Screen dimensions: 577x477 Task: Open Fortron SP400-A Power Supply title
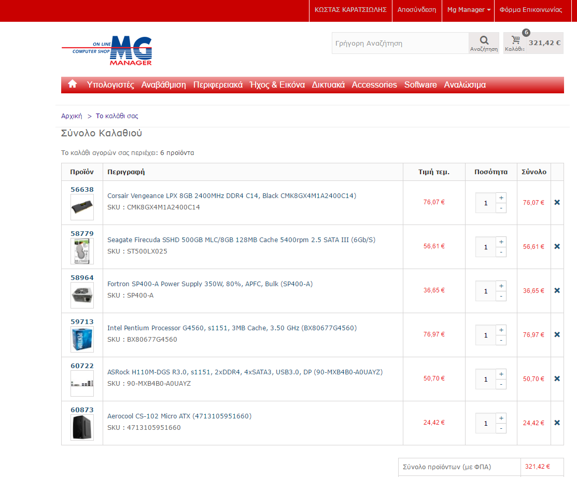pos(210,284)
